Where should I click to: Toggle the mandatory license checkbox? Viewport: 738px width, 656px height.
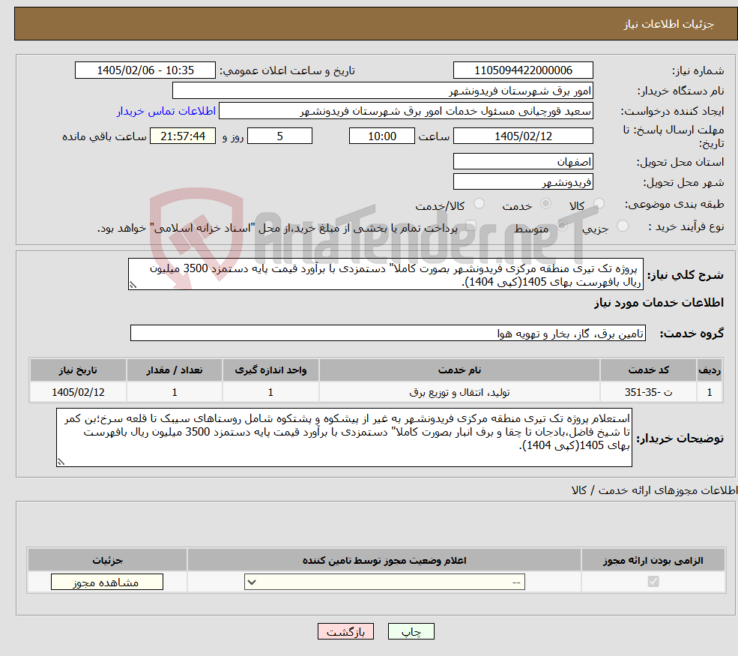click(653, 582)
